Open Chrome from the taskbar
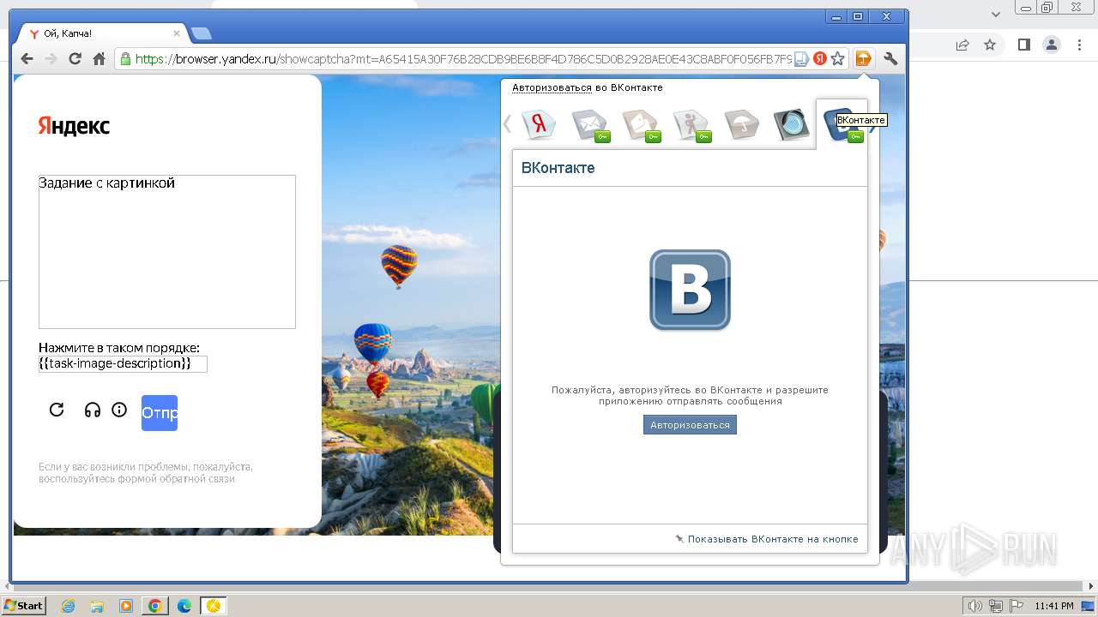 [x=155, y=606]
